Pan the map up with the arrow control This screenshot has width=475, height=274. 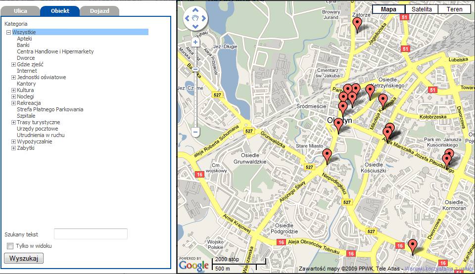coord(195,10)
